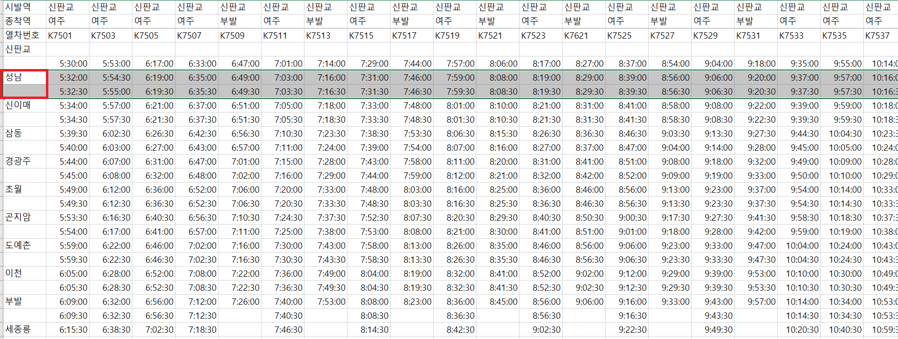The width and height of the screenshot is (898, 339).
Task: Select train number cell K7527
Action: click(x=670, y=35)
